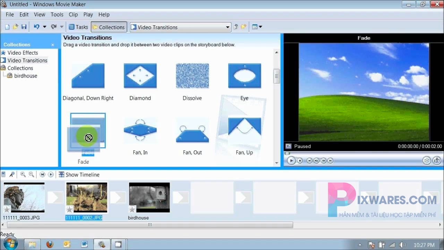Select the 111111_0003.JPG storyboard clip
The width and height of the screenshot is (444, 250).
click(24, 198)
